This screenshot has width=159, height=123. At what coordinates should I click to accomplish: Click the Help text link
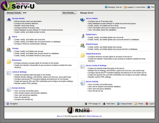click(x=152, y=7)
